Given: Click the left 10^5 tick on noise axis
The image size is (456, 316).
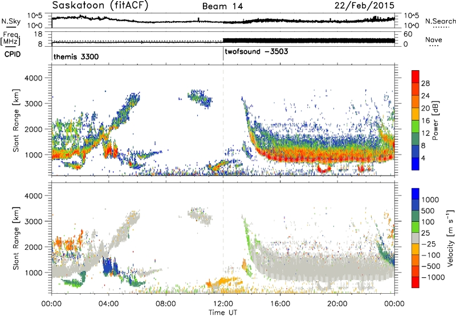Looking at the screenshot, I should click(35, 16).
